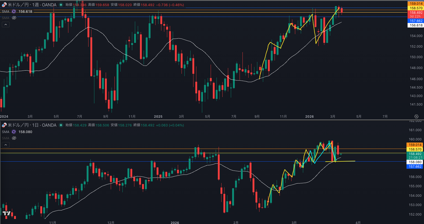Click the USD/JPY flag icon in daily chart
The width and height of the screenshot is (424, 224).
click(4, 125)
